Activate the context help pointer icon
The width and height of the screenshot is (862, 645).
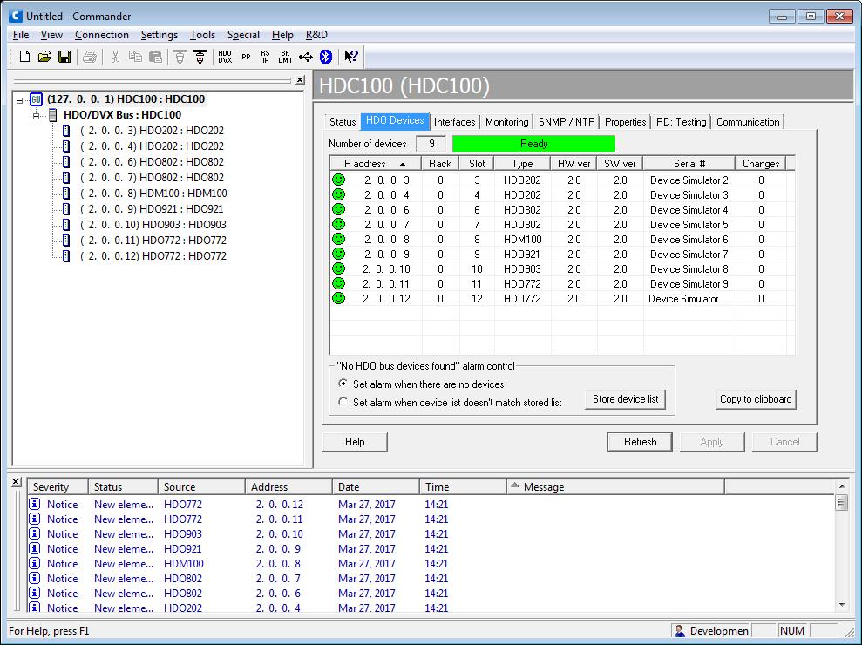pos(350,56)
